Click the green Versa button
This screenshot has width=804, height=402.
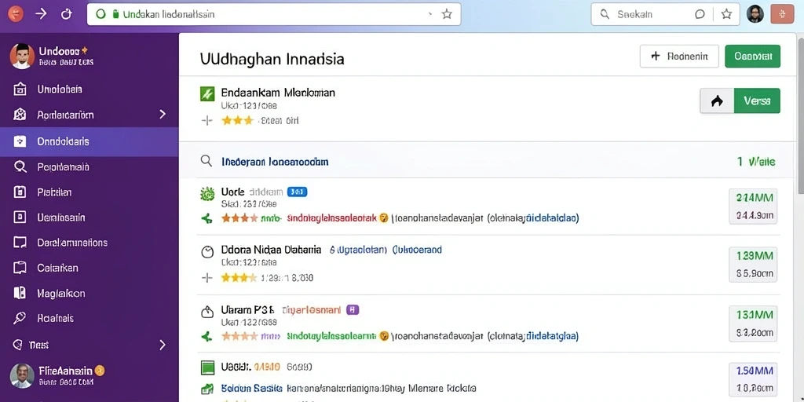click(x=757, y=101)
